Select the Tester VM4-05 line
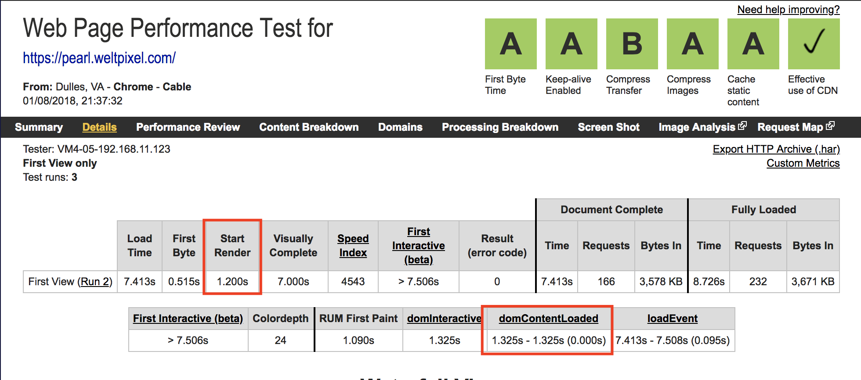Image resolution: width=861 pixels, height=380 pixels. tap(97, 149)
